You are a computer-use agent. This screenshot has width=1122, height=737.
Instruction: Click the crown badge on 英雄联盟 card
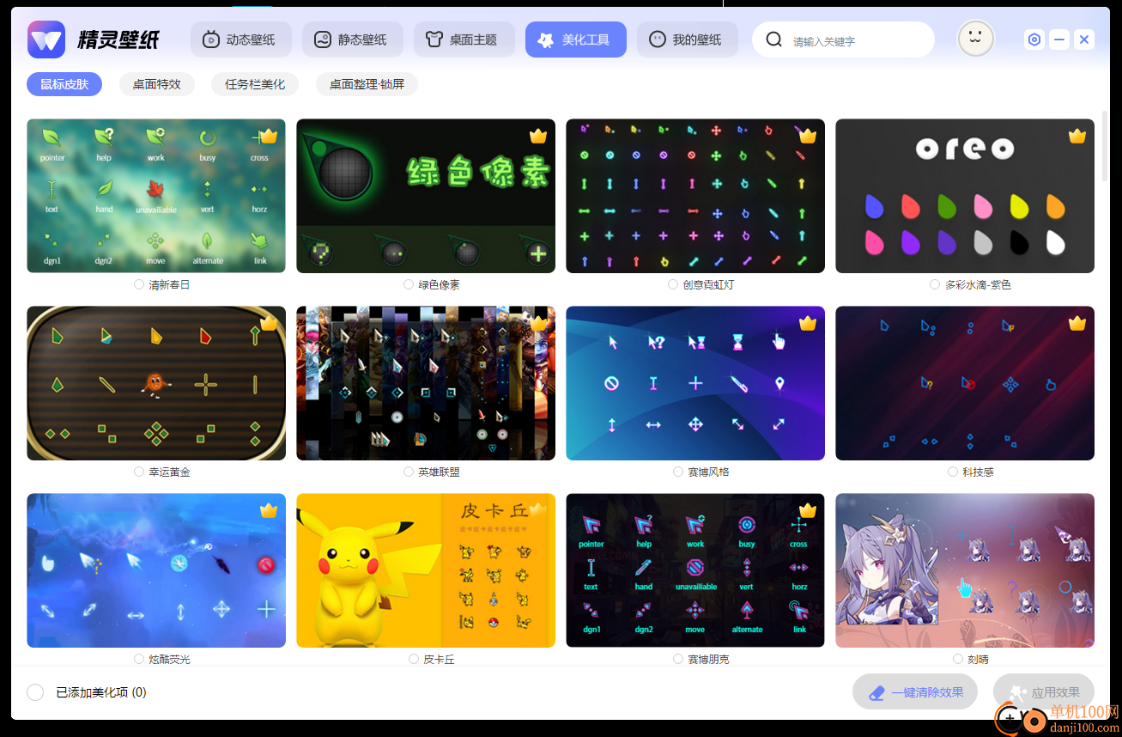538,323
